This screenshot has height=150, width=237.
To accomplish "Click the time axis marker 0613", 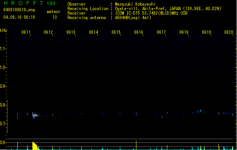I will [x=71, y=32].
